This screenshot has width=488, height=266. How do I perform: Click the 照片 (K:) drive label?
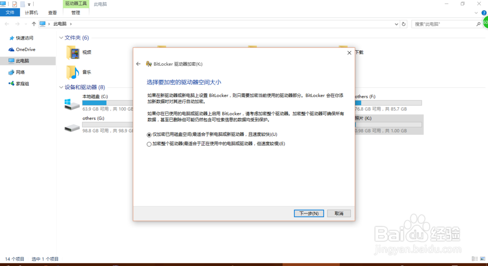[x=363, y=118]
